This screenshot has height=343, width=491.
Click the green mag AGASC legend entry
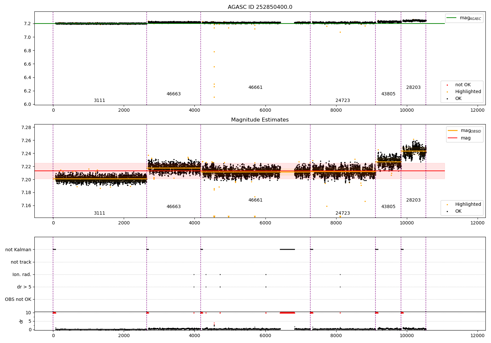click(464, 18)
